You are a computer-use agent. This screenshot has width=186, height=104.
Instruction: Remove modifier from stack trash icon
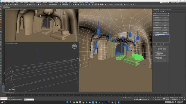pos(161,44)
